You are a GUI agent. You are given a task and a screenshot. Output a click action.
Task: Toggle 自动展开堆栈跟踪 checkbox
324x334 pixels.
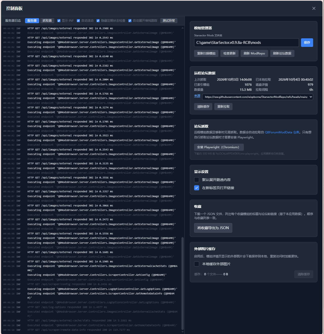pos(130,21)
